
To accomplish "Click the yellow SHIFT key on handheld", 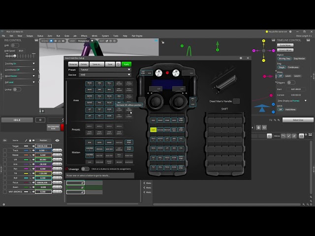I will coord(153,130).
